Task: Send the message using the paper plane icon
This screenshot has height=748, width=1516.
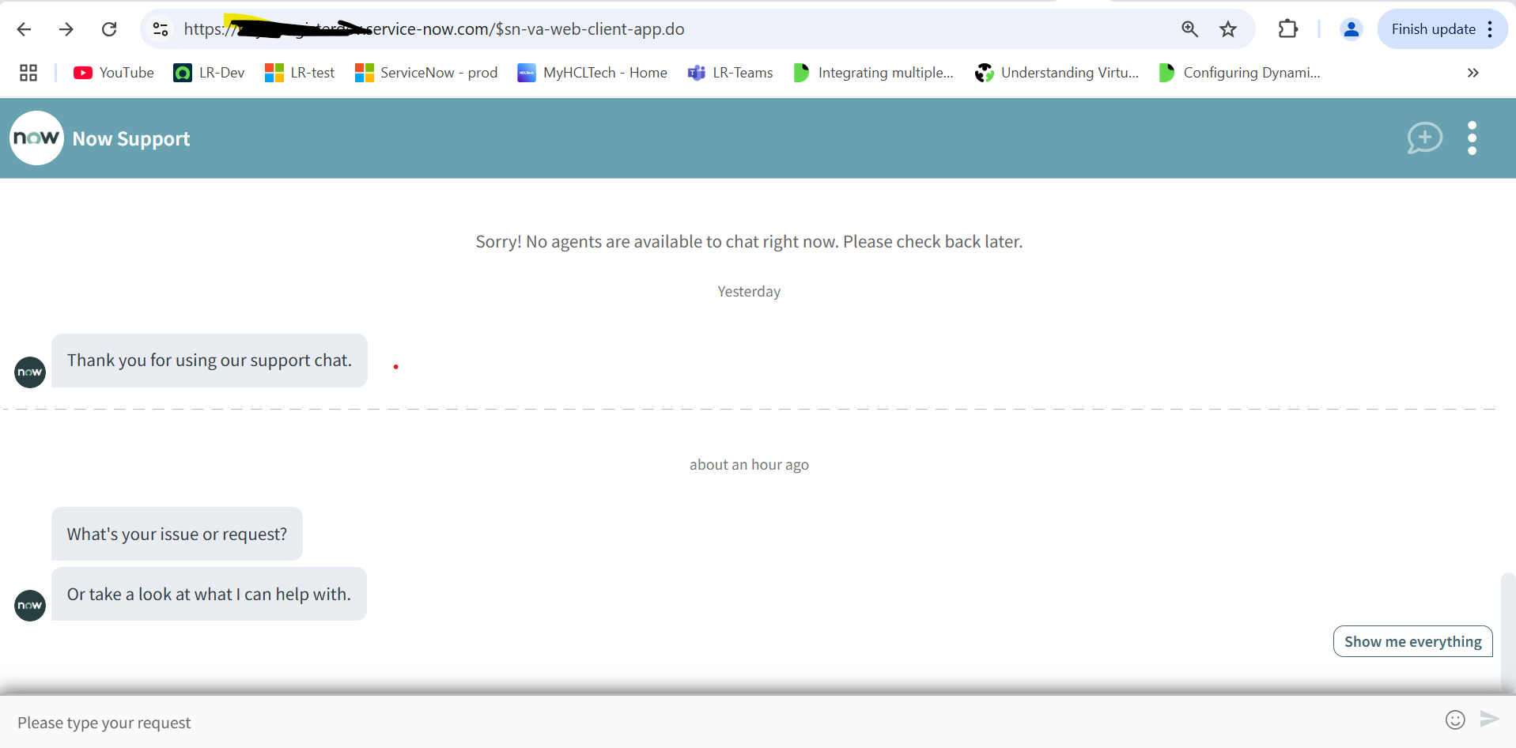Action: (1490, 720)
